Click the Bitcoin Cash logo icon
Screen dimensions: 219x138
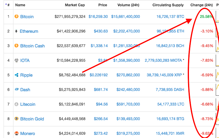click(x=16, y=46)
